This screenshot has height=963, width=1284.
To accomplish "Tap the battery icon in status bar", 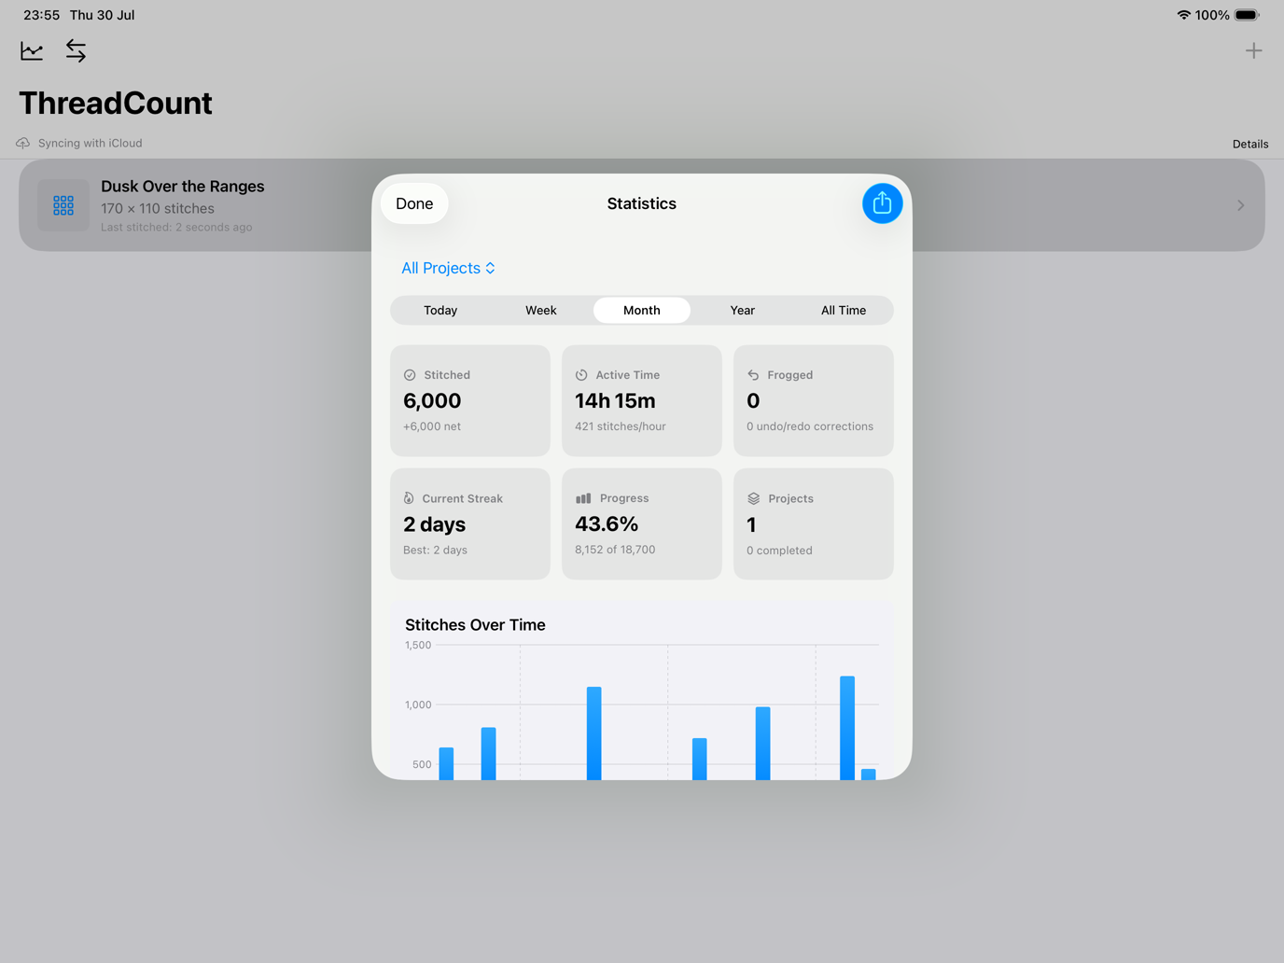I will click(x=1248, y=15).
